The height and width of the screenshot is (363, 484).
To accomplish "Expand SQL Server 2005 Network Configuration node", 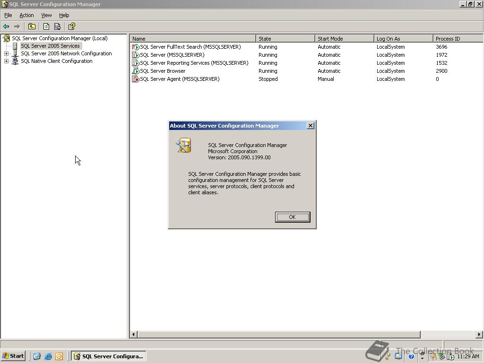I will (6, 54).
